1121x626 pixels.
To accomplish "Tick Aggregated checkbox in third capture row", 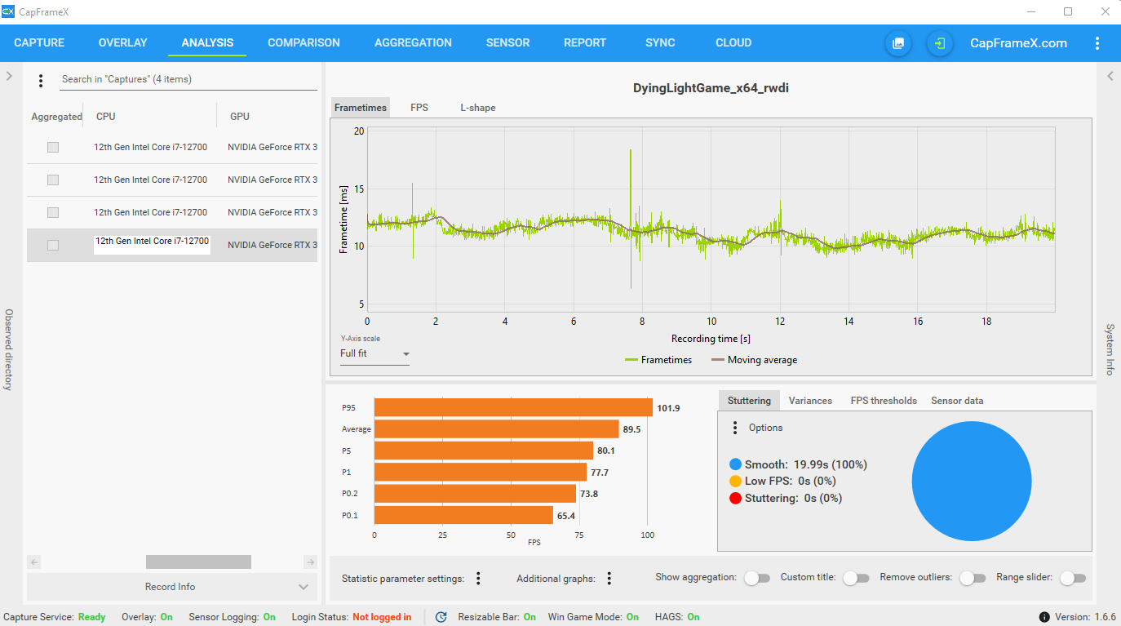I will [53, 212].
